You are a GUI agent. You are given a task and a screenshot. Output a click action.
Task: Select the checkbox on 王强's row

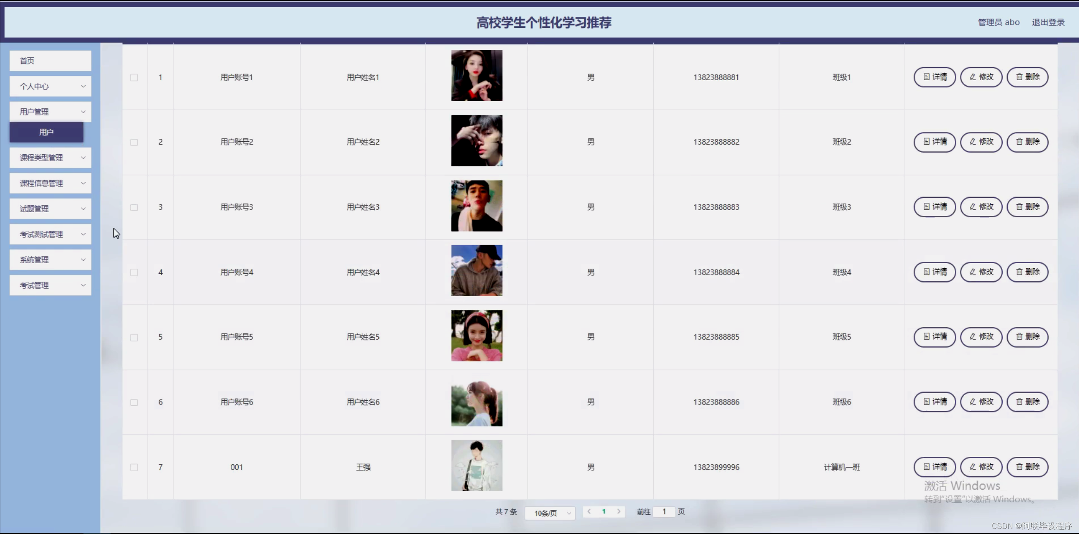point(134,467)
